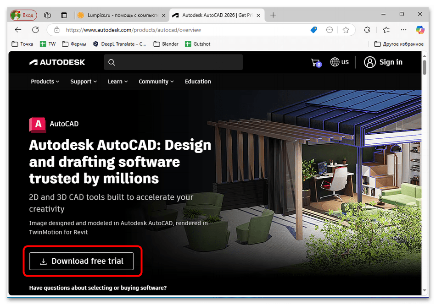Click the Download free trial button

coord(82,261)
